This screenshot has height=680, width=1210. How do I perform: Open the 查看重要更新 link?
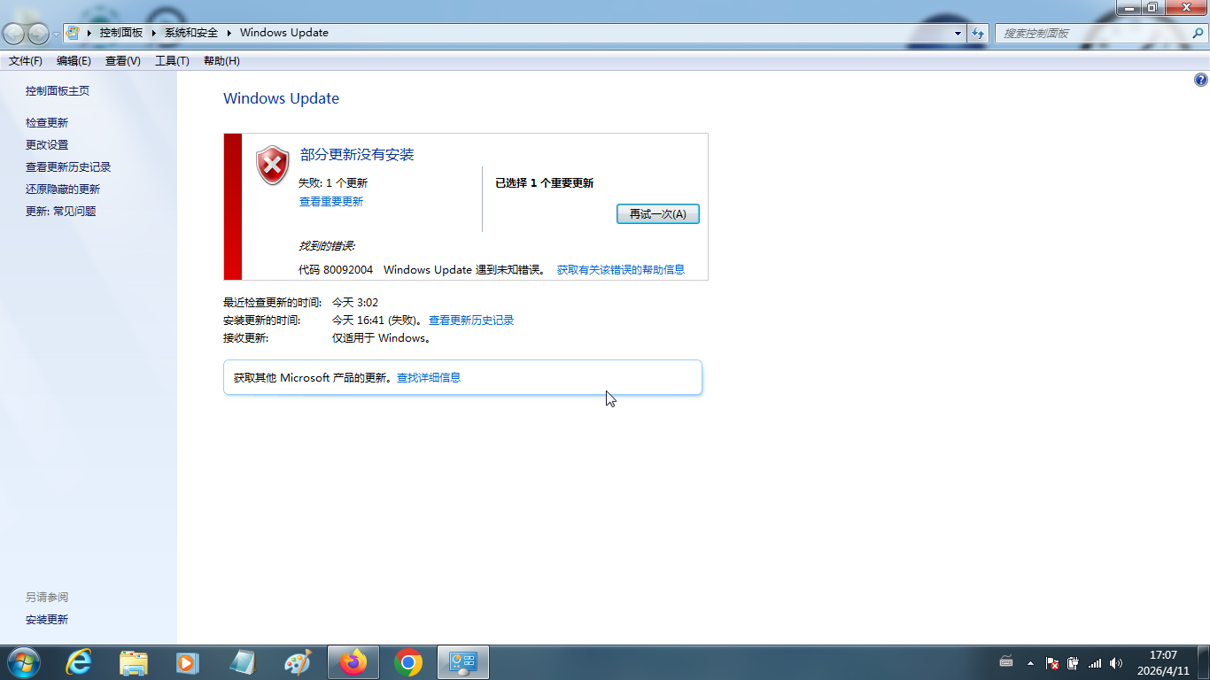[330, 202]
